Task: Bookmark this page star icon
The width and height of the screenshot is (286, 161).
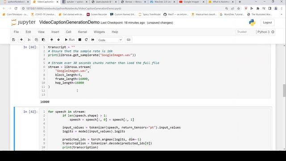Action: [x=239, y=8]
